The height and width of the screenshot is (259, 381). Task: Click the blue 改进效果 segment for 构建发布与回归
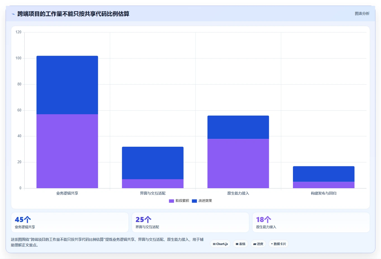coord(324,174)
